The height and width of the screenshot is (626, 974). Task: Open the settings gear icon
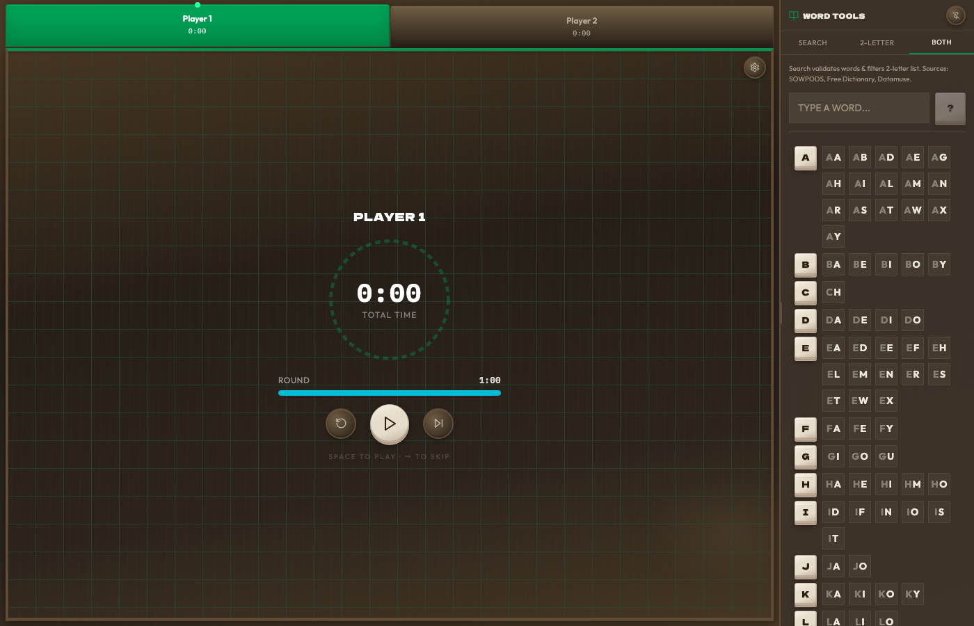coord(754,67)
